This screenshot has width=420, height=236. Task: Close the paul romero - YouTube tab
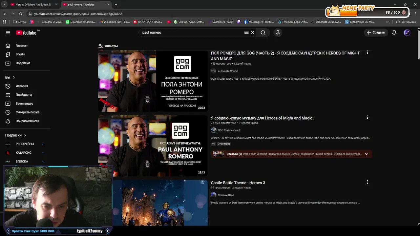[x=108, y=5]
